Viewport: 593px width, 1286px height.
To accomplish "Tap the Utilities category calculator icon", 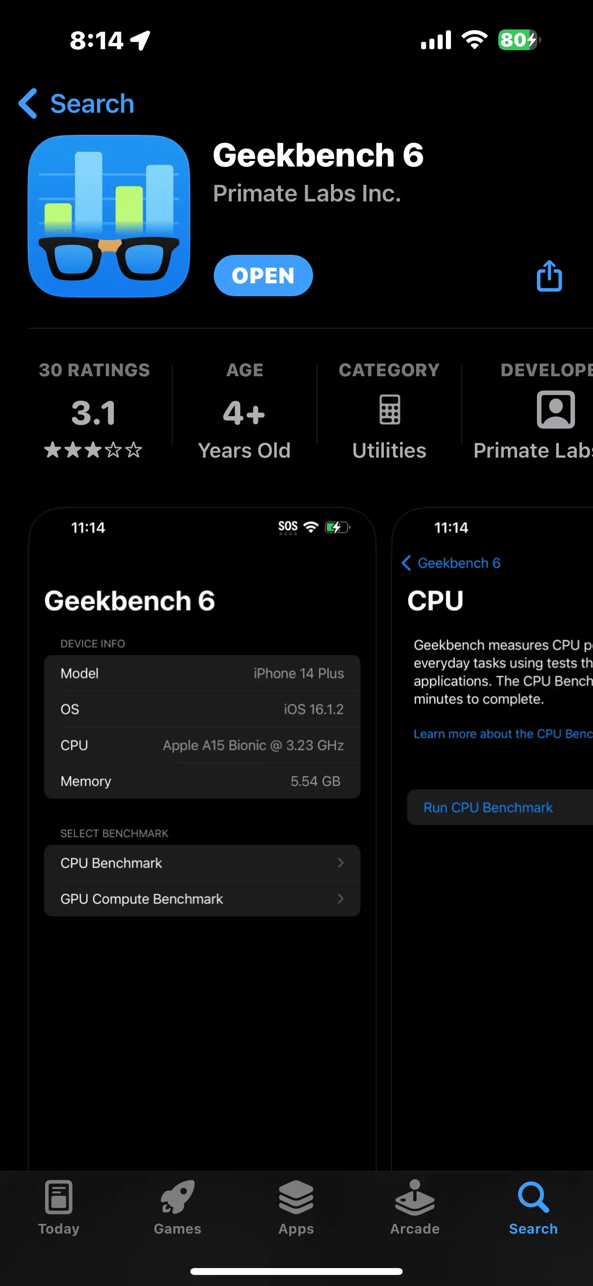I will point(389,410).
